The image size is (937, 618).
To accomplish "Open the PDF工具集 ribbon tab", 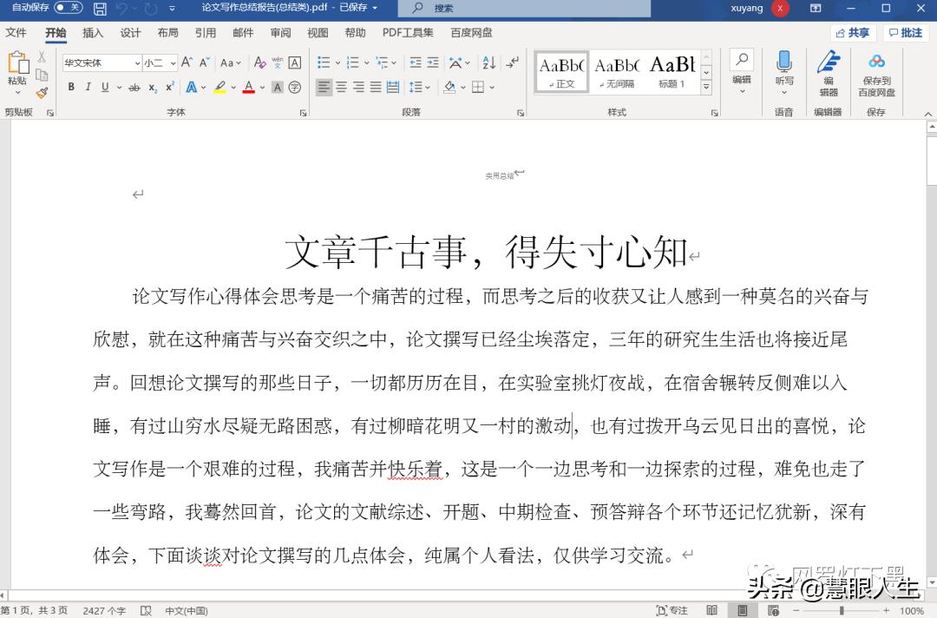I will point(408,33).
